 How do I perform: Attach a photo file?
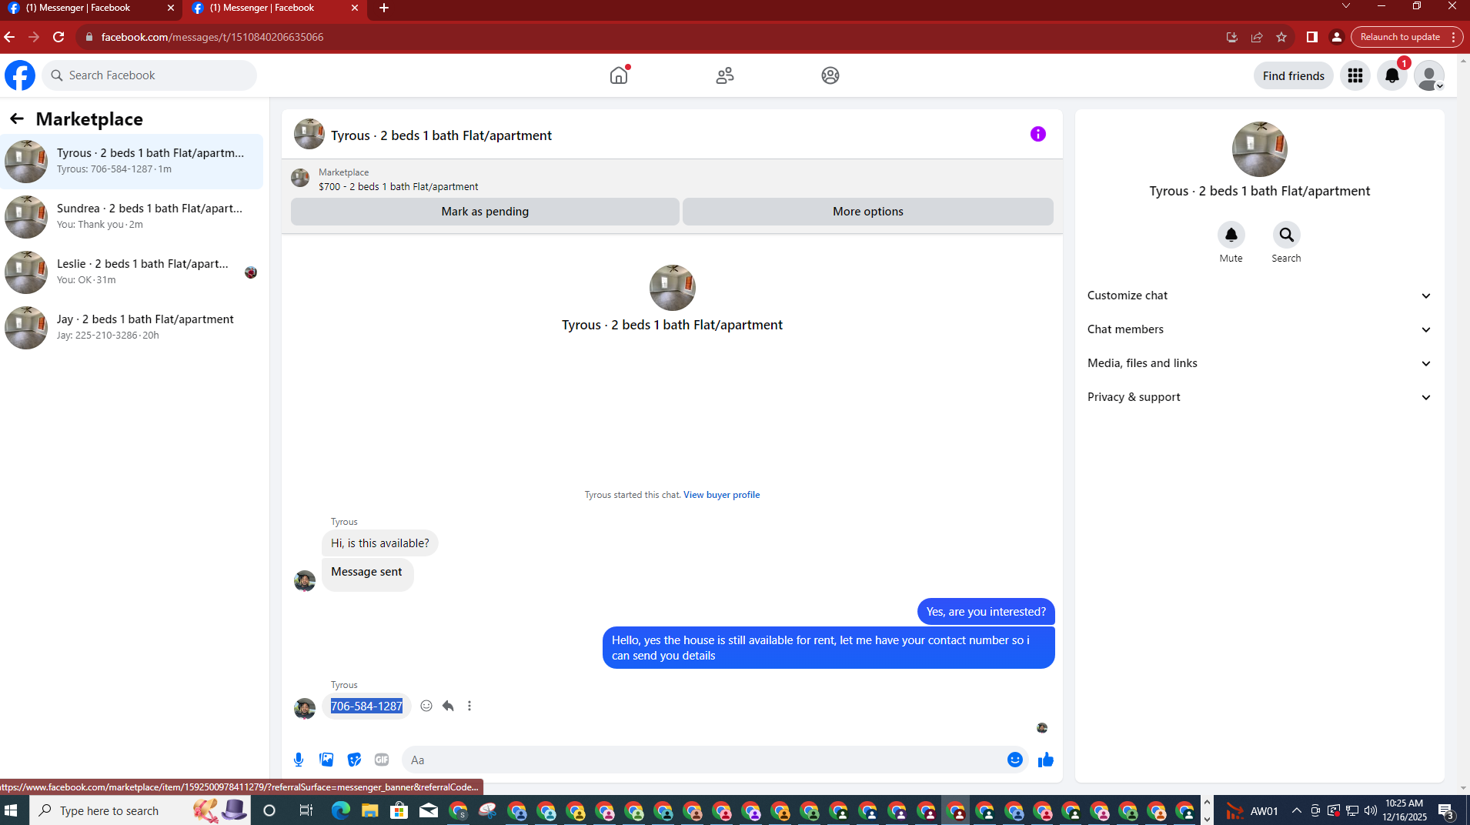pos(326,760)
